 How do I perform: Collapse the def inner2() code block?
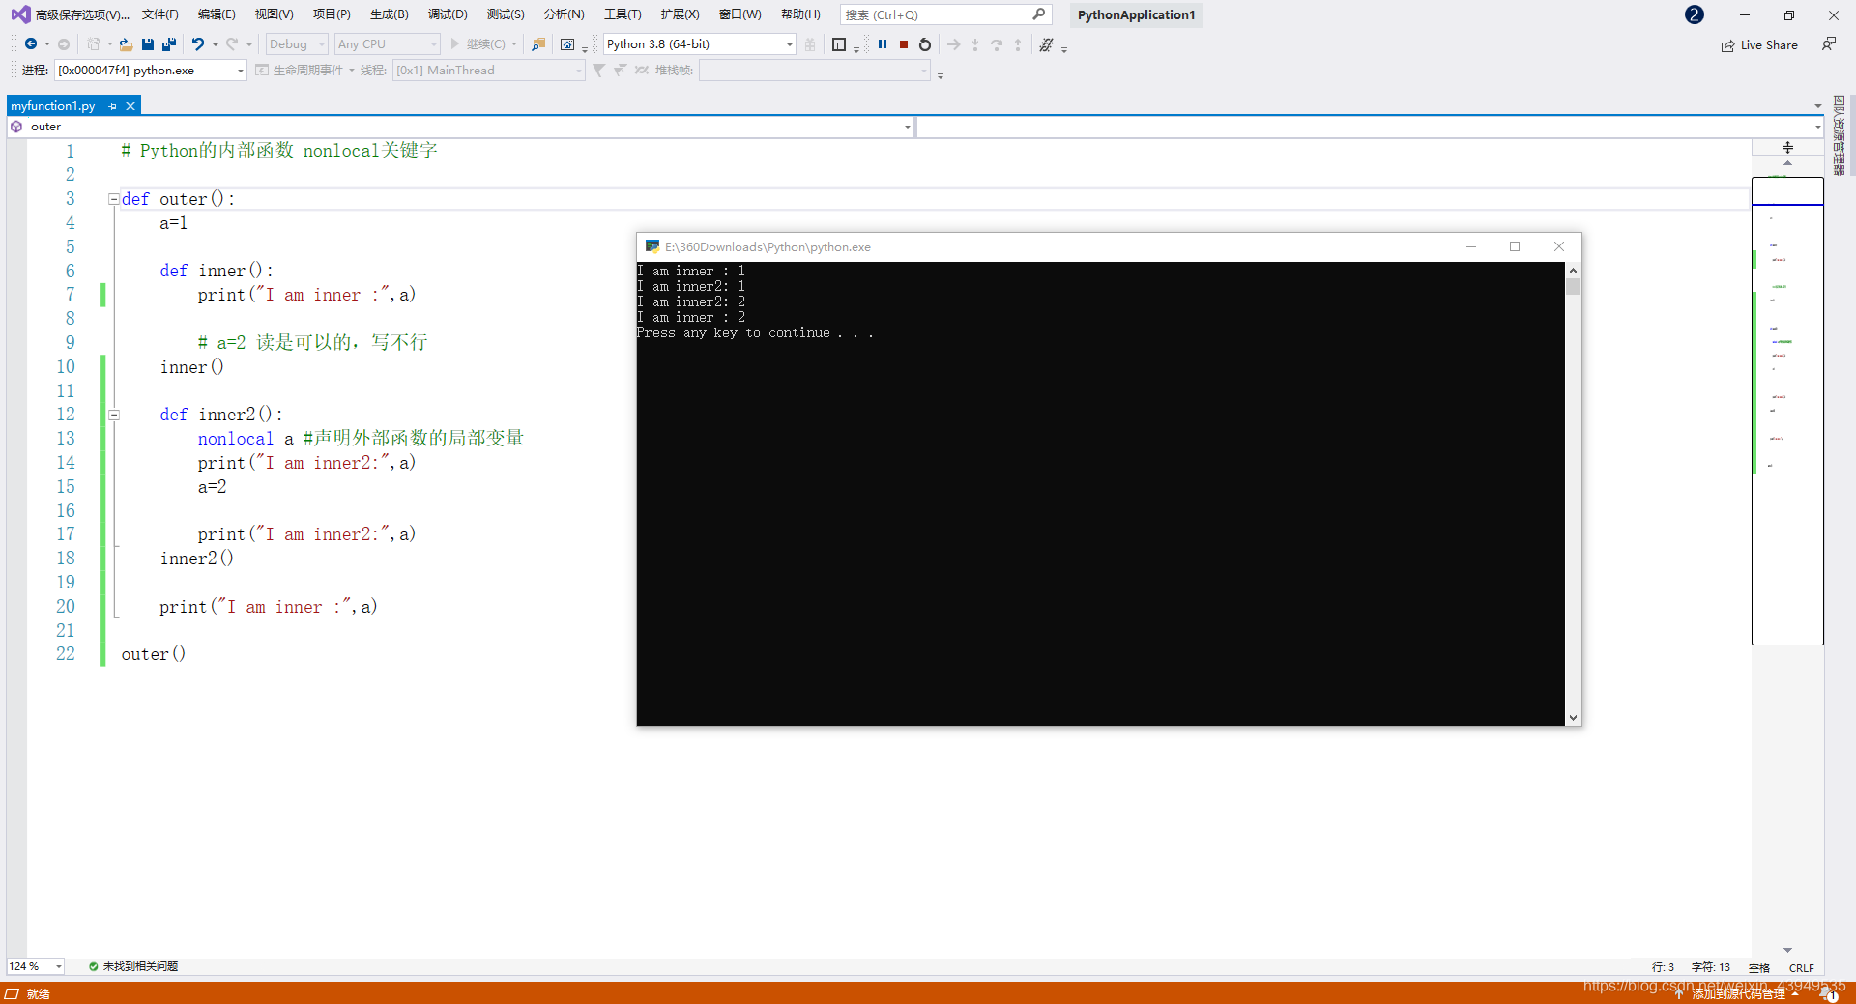[114, 415]
